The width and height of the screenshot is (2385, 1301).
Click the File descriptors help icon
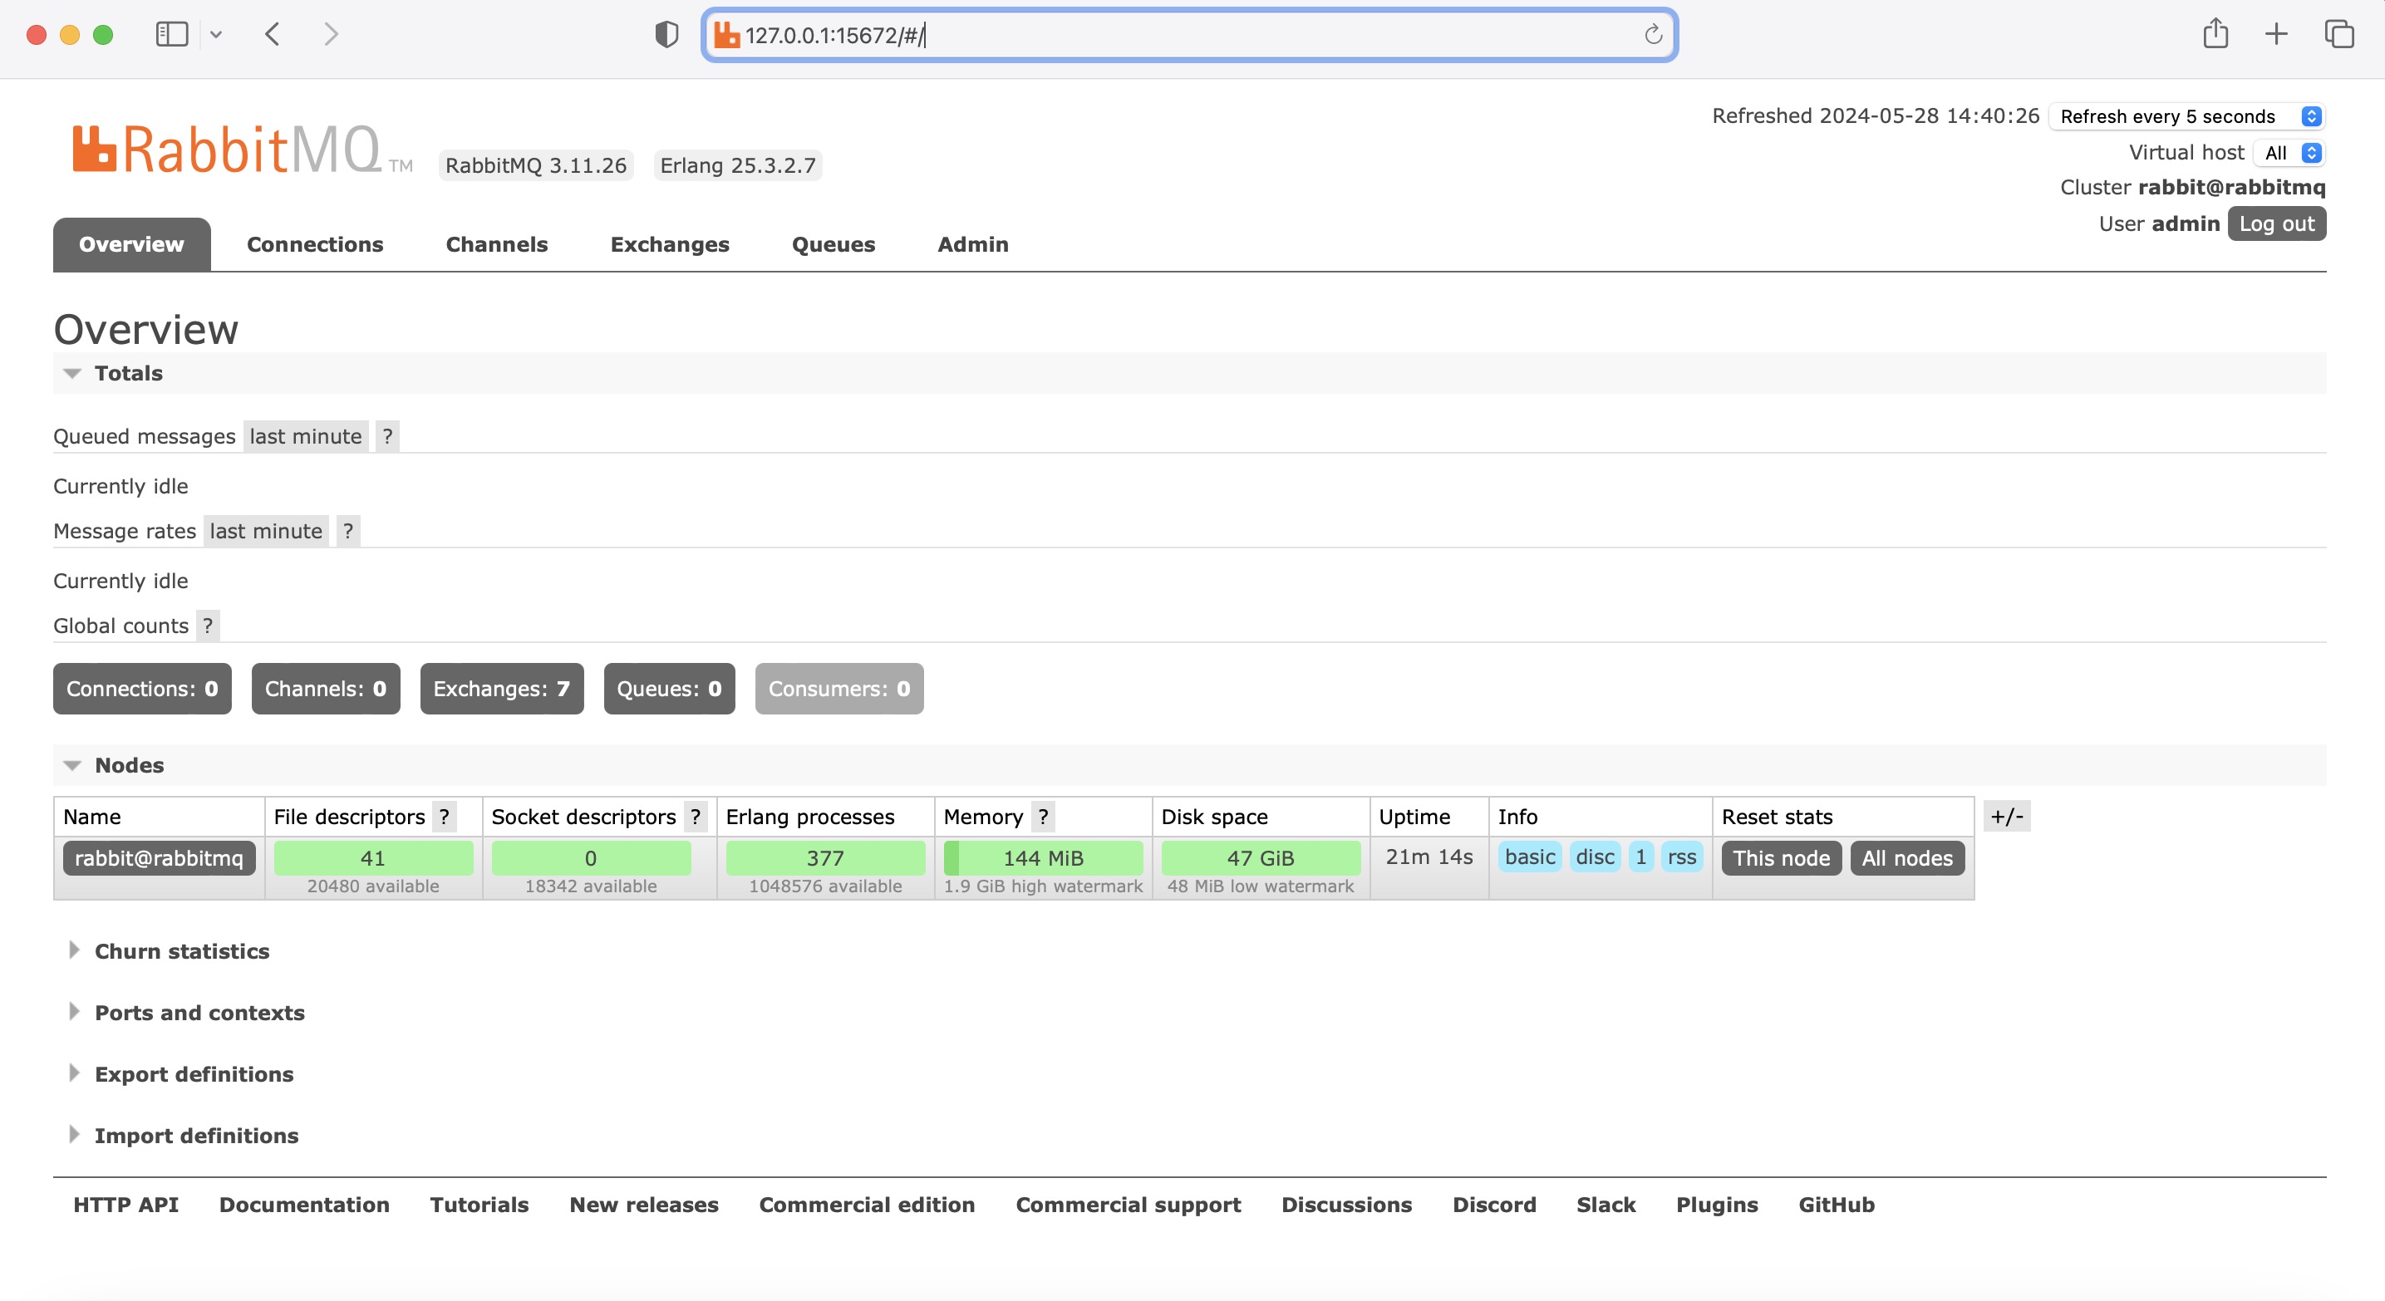pyautogui.click(x=445, y=816)
